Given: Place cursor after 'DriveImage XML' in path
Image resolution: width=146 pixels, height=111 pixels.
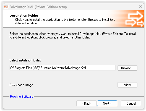Looking at the screenshot, I should [87, 68].
